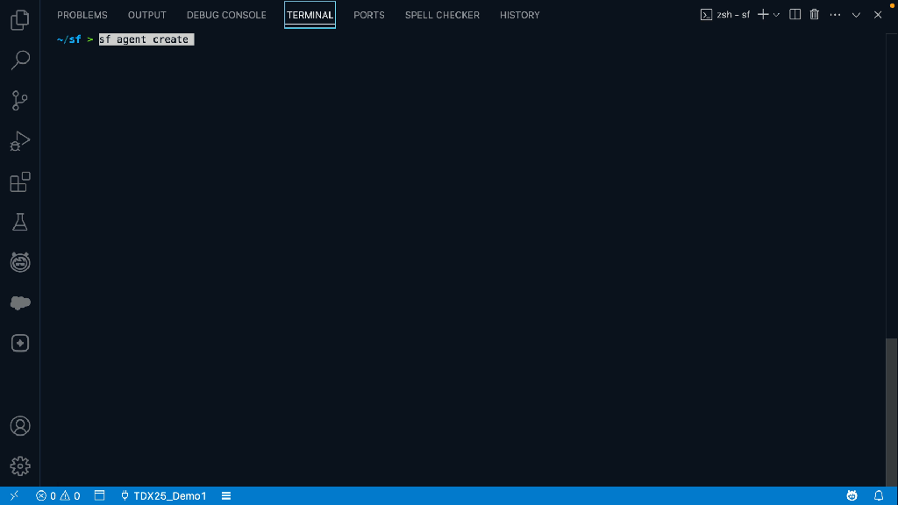
Task: Open Run and Debug view
Action: coord(20,141)
